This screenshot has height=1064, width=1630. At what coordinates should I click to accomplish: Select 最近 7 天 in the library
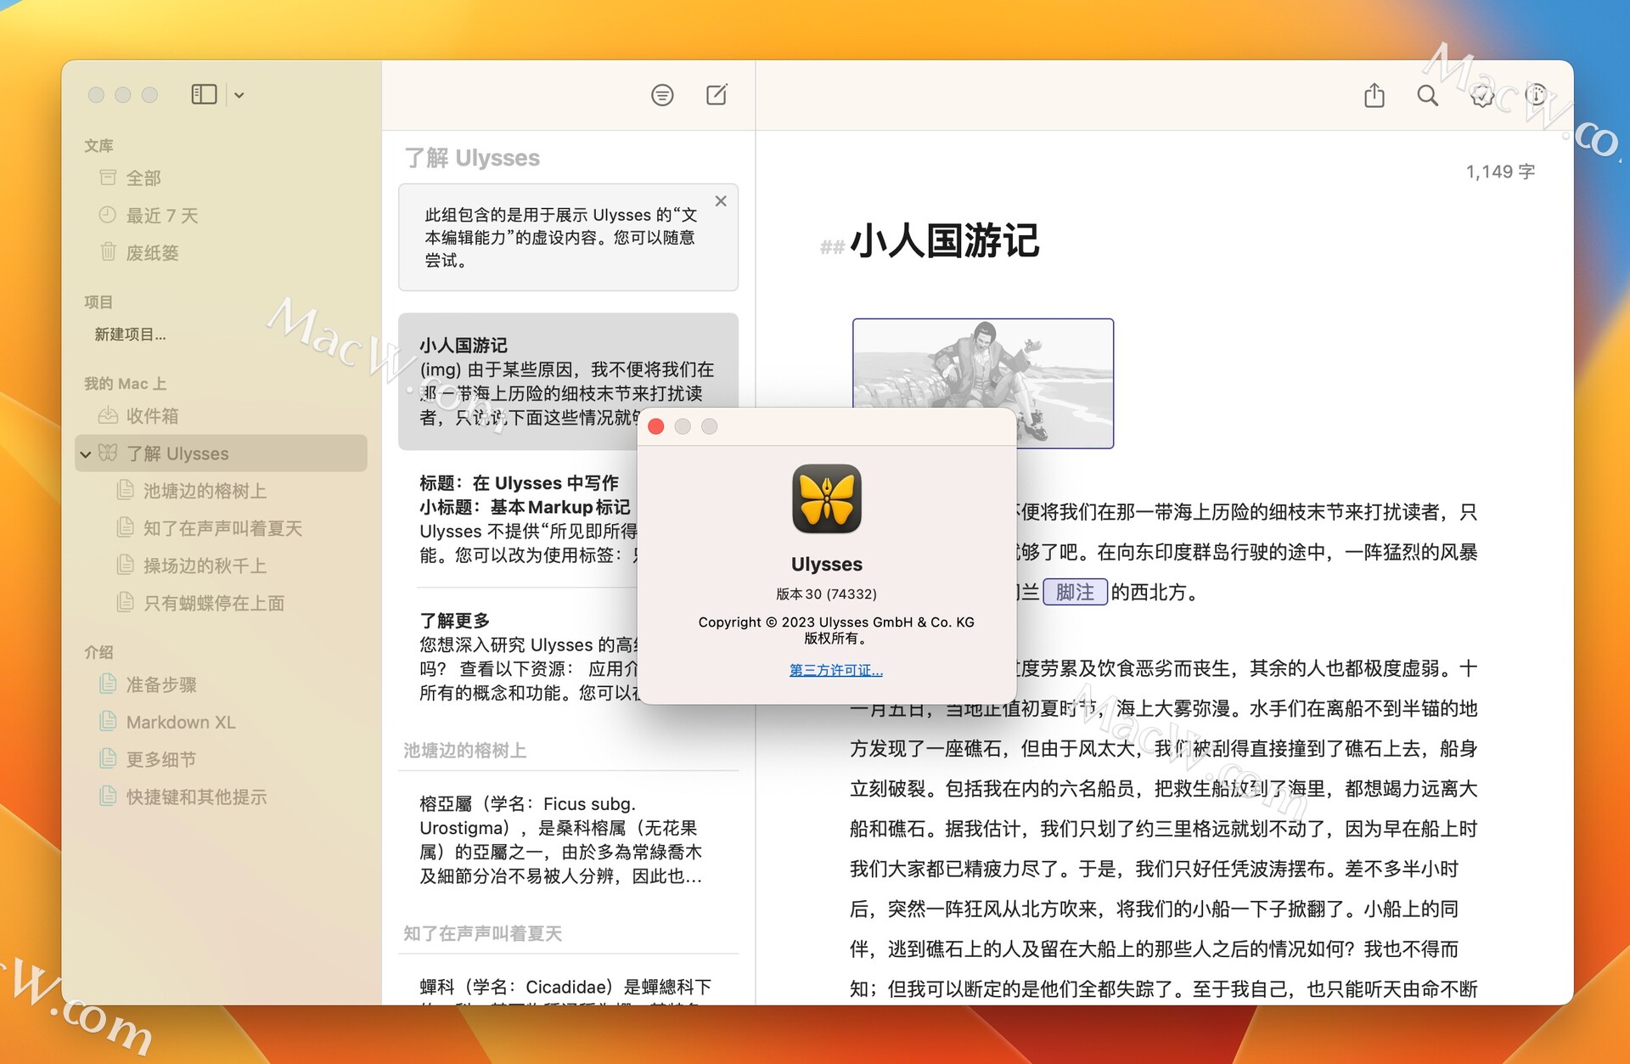click(x=161, y=216)
